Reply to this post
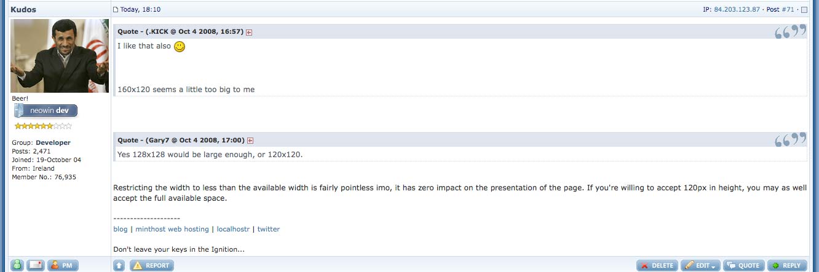The image size is (819, 272). 786,265
